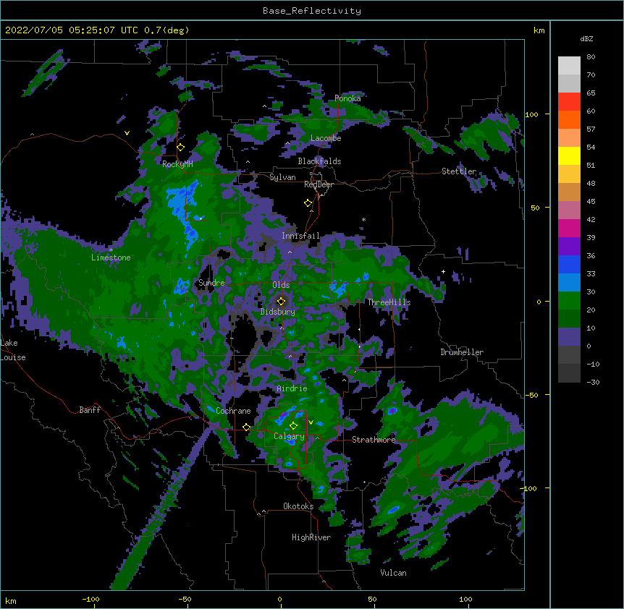Screen dimensions: 624x609
Task: Click the dark green 20-10 dBZ legend band
Action: click(x=569, y=319)
